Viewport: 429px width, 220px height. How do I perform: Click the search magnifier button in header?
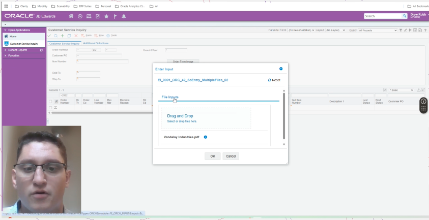point(404,16)
